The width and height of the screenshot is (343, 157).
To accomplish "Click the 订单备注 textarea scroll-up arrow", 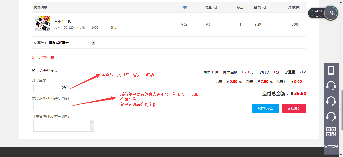I will (92, 122).
